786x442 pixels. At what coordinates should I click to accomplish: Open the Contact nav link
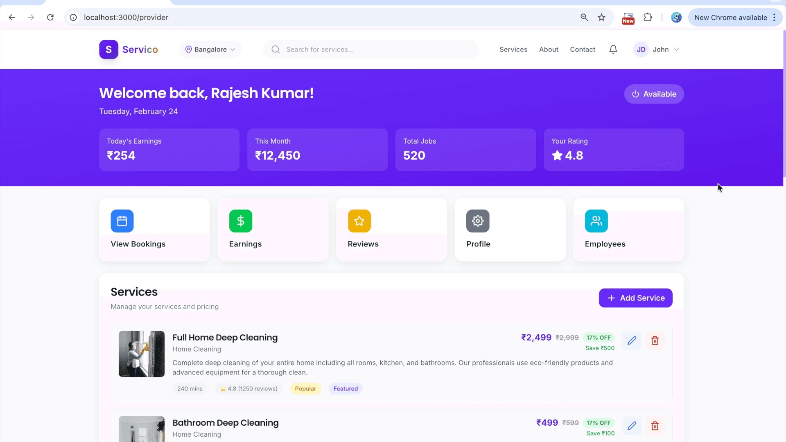[583, 50]
